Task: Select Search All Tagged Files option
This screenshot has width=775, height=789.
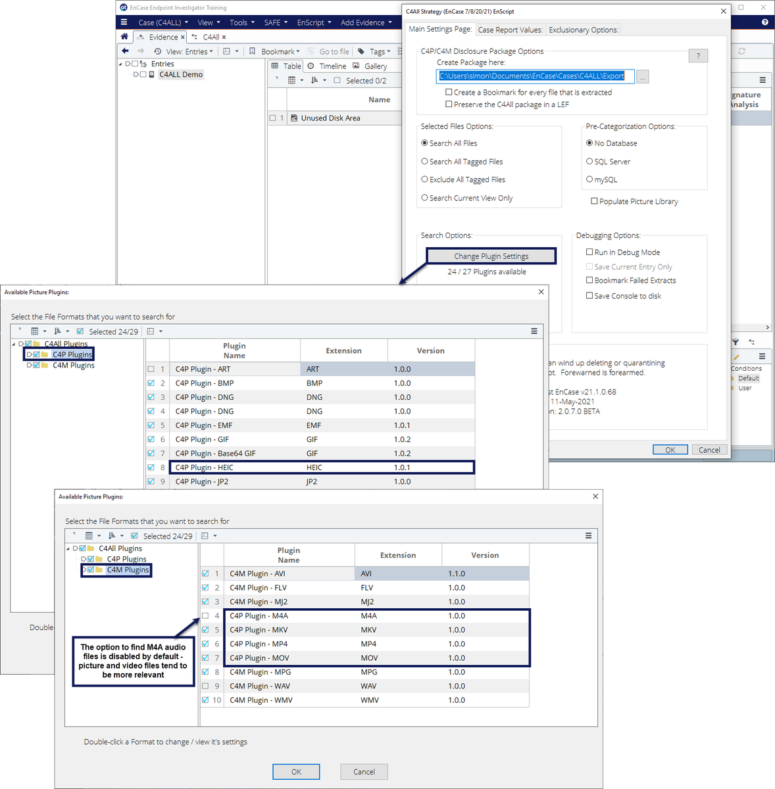Action: coord(424,161)
